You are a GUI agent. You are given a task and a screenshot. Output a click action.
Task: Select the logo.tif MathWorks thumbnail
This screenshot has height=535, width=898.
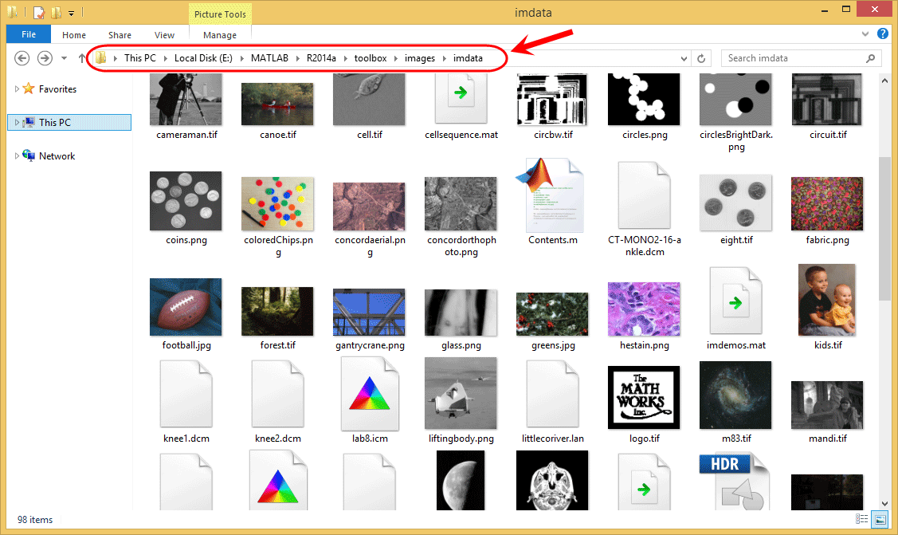(644, 398)
